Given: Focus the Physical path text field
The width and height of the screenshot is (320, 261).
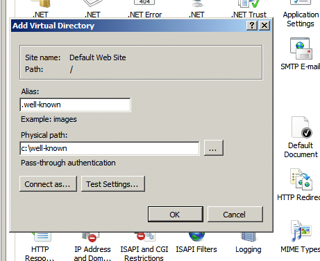Looking at the screenshot, I should (x=110, y=148).
